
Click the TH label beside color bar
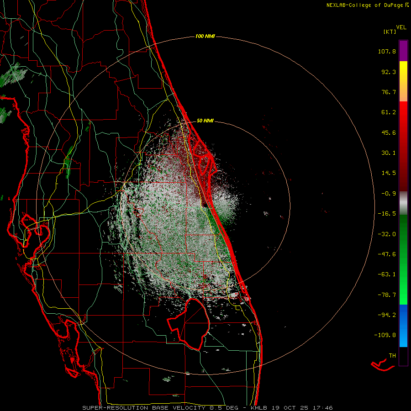[x=392, y=356]
